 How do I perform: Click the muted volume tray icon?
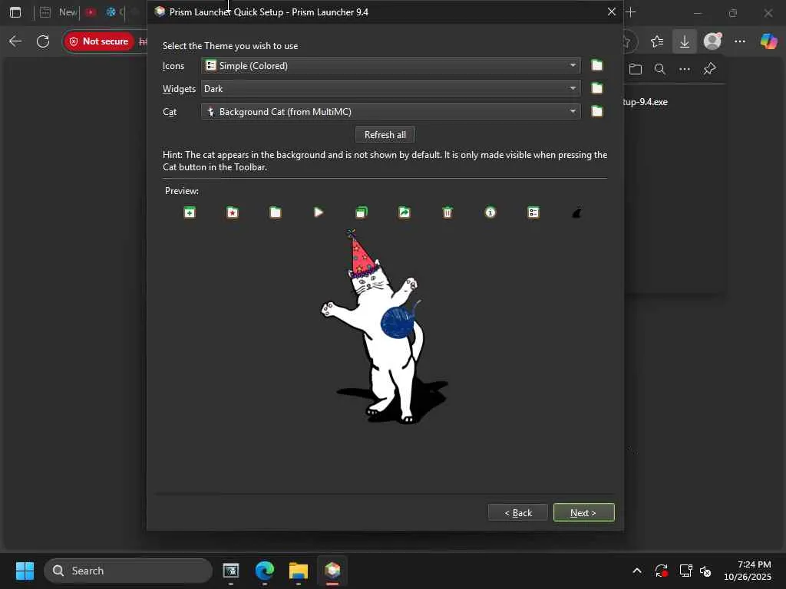[x=705, y=571]
